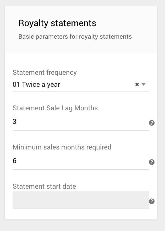Screen dimensions: 165x231
Task: Select the text '01 Twice a year'
Action: click(36, 84)
